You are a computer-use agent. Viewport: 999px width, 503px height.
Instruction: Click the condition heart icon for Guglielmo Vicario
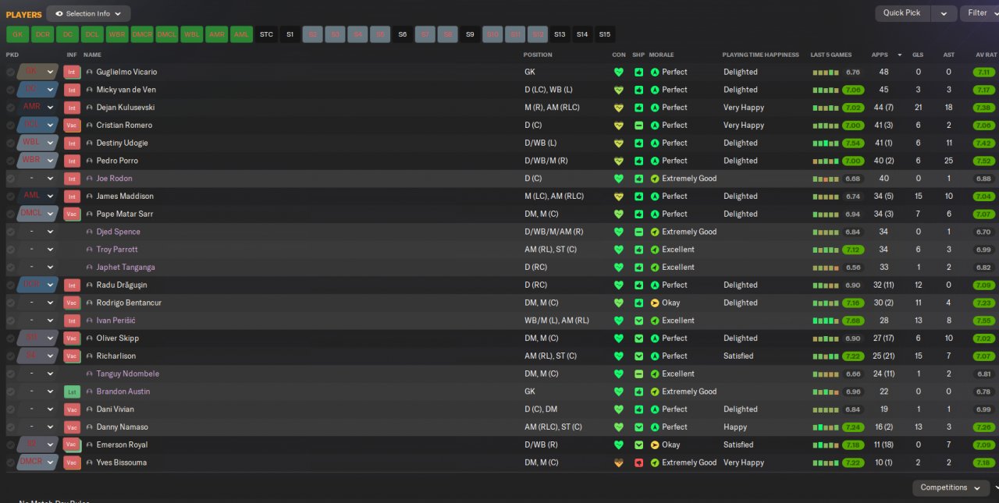pos(619,72)
